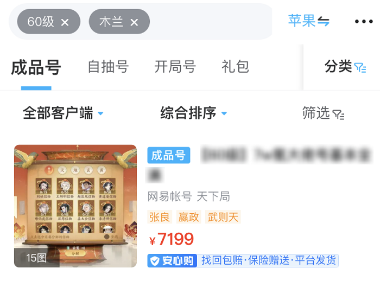Click the search field with filter chips
The image size is (380, 281).
[141, 22]
